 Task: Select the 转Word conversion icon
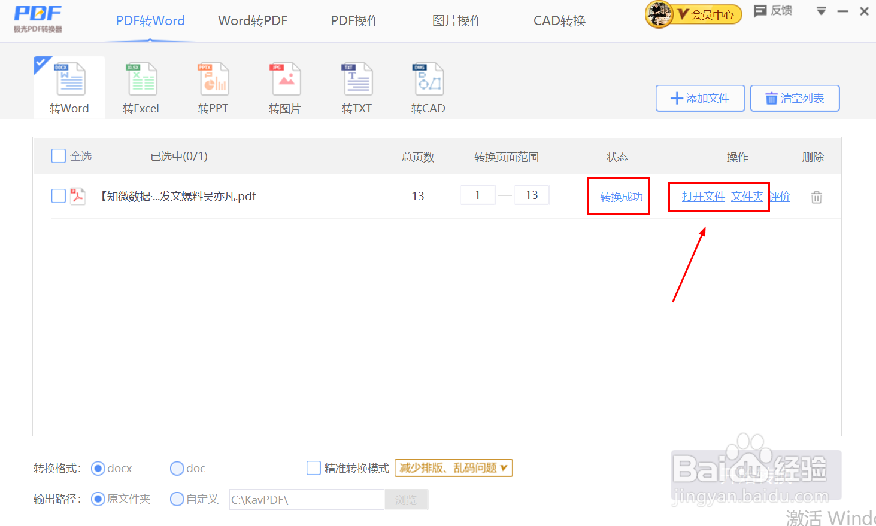68,87
